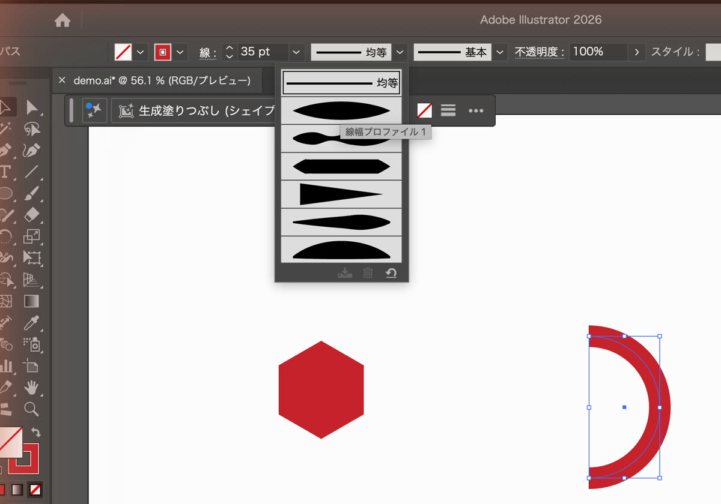721x504 pixels.
Task: Open the fill color dropdown arrow
Action: (x=141, y=52)
